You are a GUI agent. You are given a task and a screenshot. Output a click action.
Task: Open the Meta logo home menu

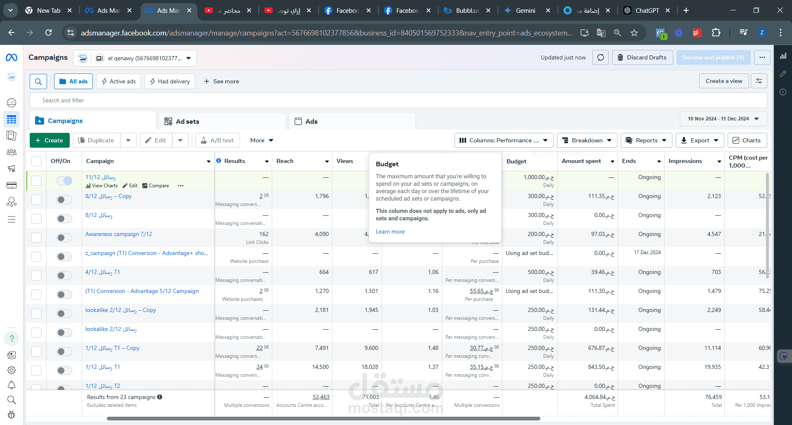(12, 57)
